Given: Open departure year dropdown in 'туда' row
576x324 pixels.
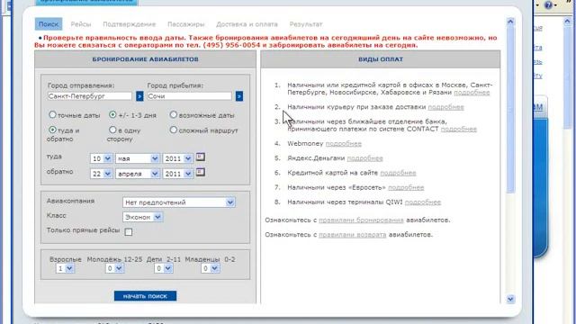Looking at the screenshot, I should tap(177, 158).
